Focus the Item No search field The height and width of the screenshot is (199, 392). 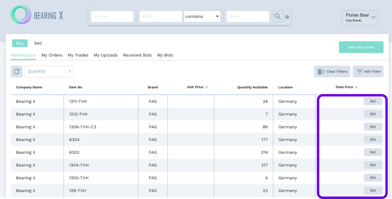tap(112, 16)
